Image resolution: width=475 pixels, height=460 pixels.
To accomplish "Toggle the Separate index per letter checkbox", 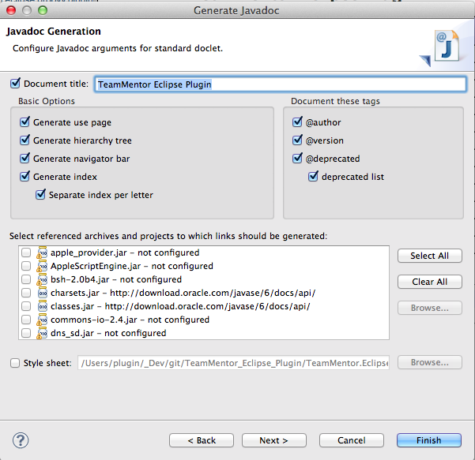I will 41,195.
